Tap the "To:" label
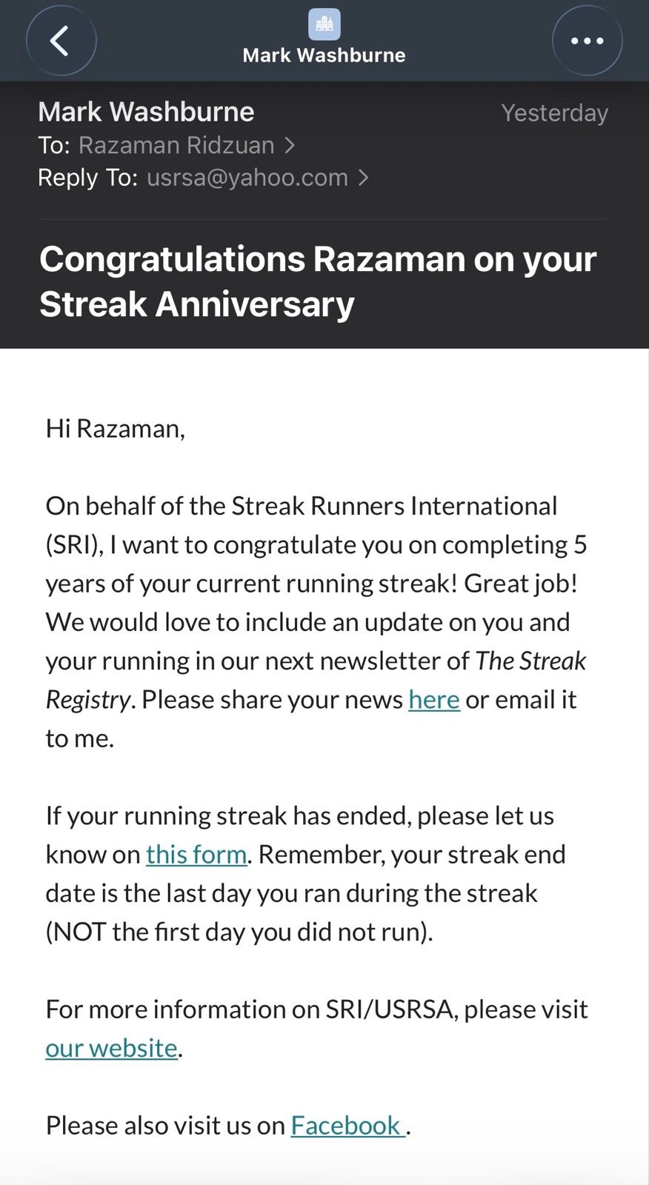Image resolution: width=649 pixels, height=1185 pixels. 53,145
